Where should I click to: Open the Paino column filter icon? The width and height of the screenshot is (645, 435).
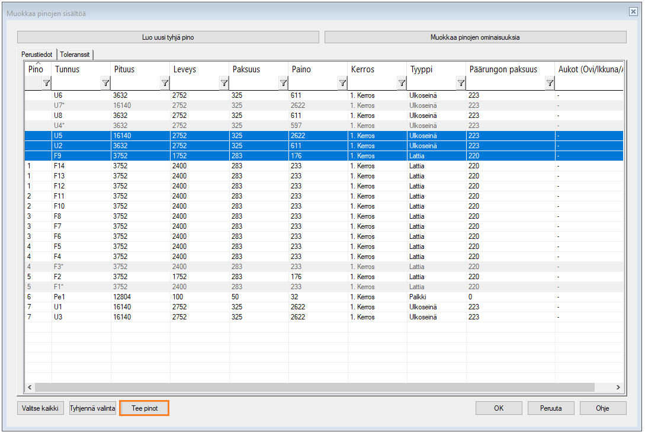(342, 84)
